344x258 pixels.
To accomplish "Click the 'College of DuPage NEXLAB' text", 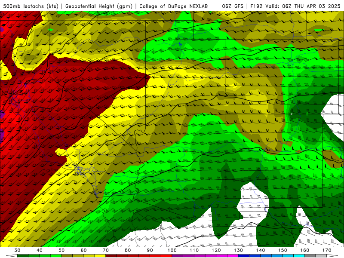I will 174,6.
